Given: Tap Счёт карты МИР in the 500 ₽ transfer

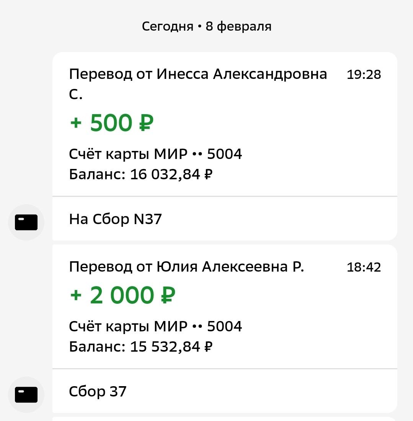Looking at the screenshot, I should coord(128,154).
